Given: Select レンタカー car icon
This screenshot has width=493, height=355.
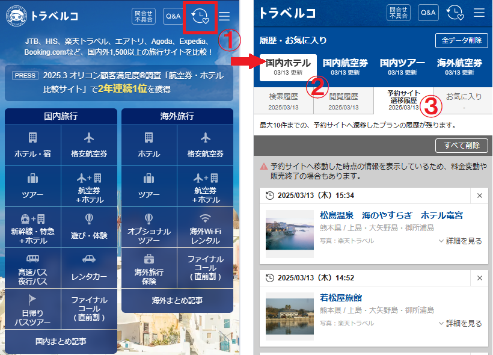Looking at the screenshot, I should [89, 259].
